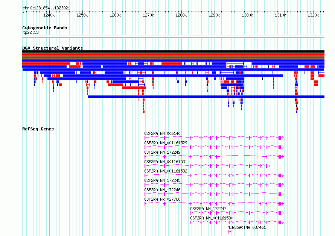
Task: Click the chrX:1231854..1323021 coordinates label
Action: coord(46,8)
